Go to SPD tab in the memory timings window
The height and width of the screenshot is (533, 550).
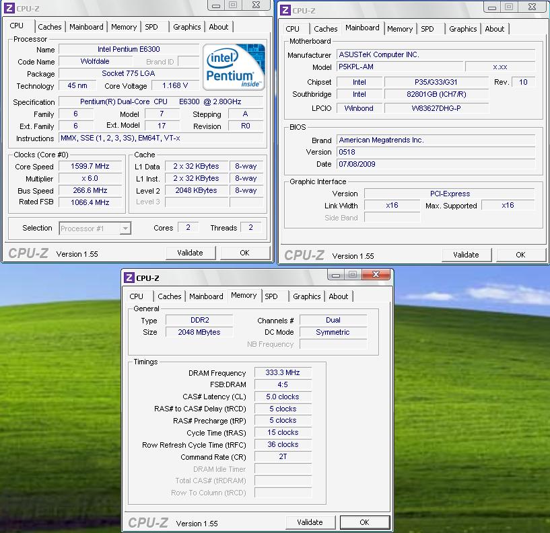point(271,296)
